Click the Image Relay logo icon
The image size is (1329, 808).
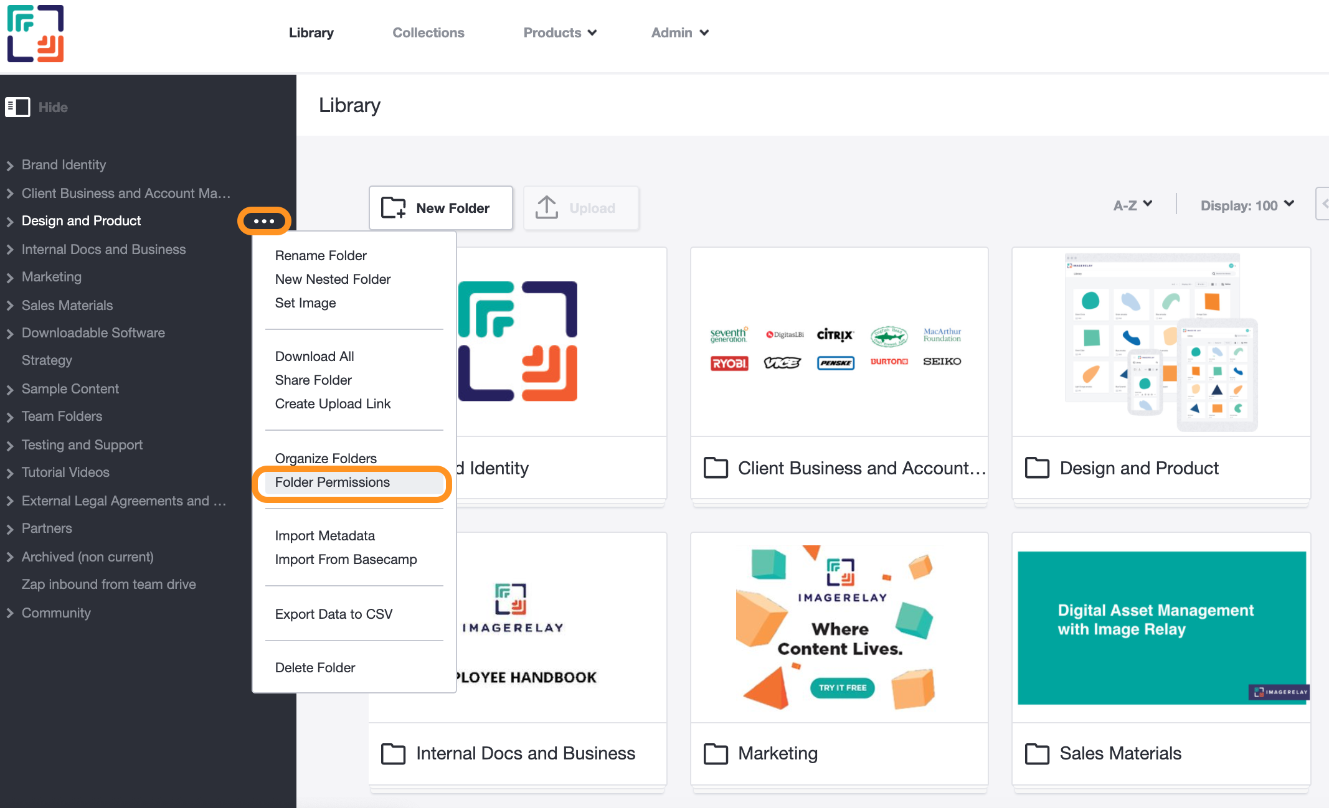(35, 34)
